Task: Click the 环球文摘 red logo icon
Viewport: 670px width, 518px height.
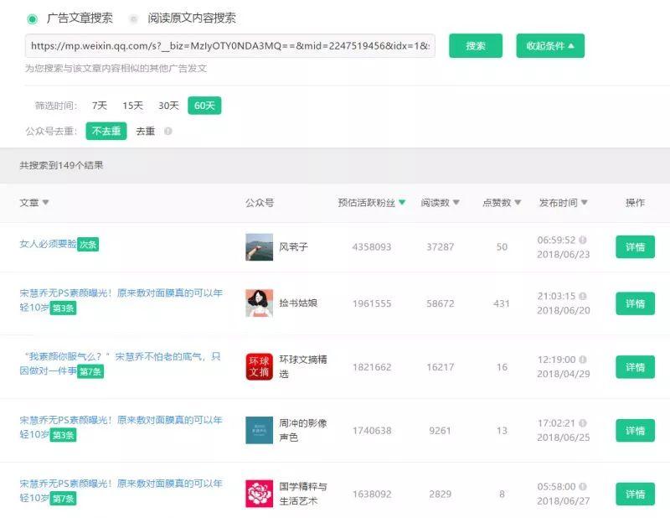Action: tap(259, 366)
